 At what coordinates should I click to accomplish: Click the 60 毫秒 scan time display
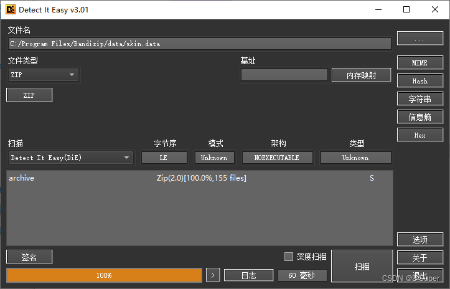[x=302, y=275]
